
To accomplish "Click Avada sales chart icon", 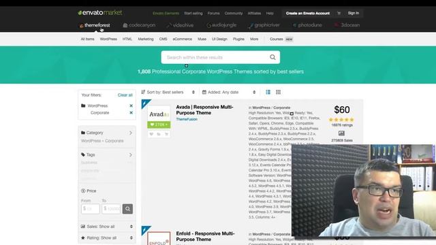I will pos(341,133).
